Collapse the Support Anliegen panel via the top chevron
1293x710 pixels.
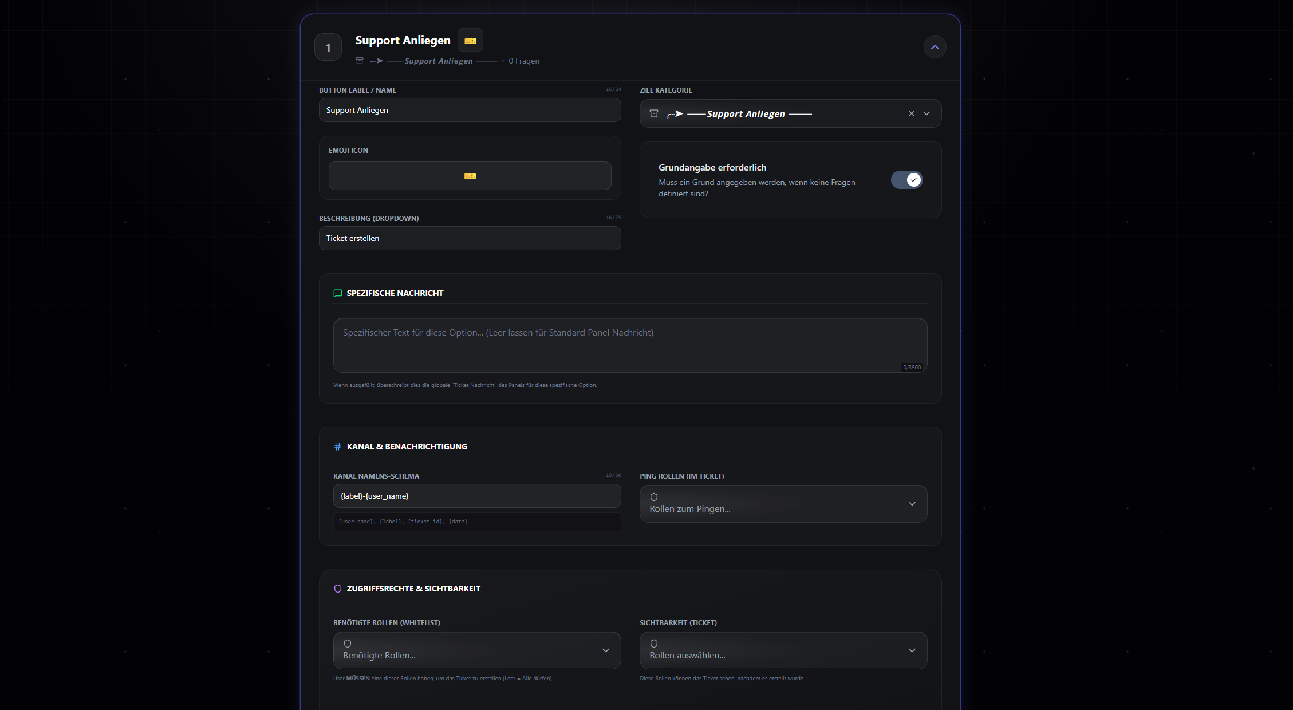(x=935, y=47)
